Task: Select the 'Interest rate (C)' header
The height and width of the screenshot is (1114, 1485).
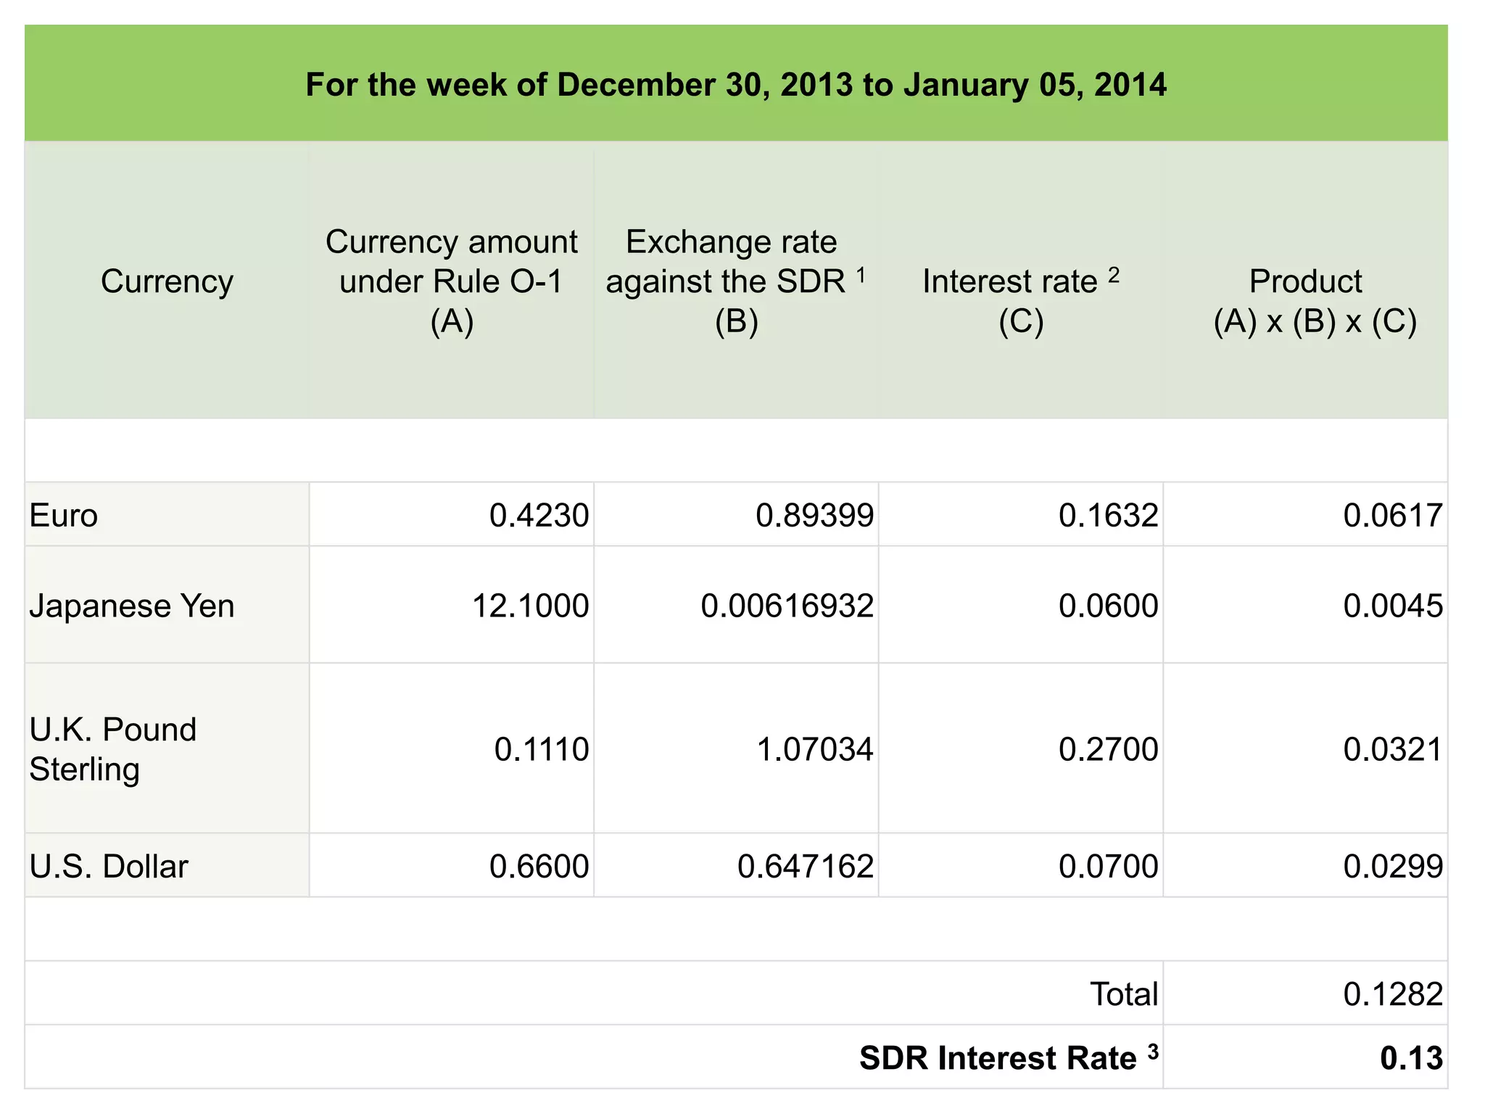Action: click(x=1021, y=301)
